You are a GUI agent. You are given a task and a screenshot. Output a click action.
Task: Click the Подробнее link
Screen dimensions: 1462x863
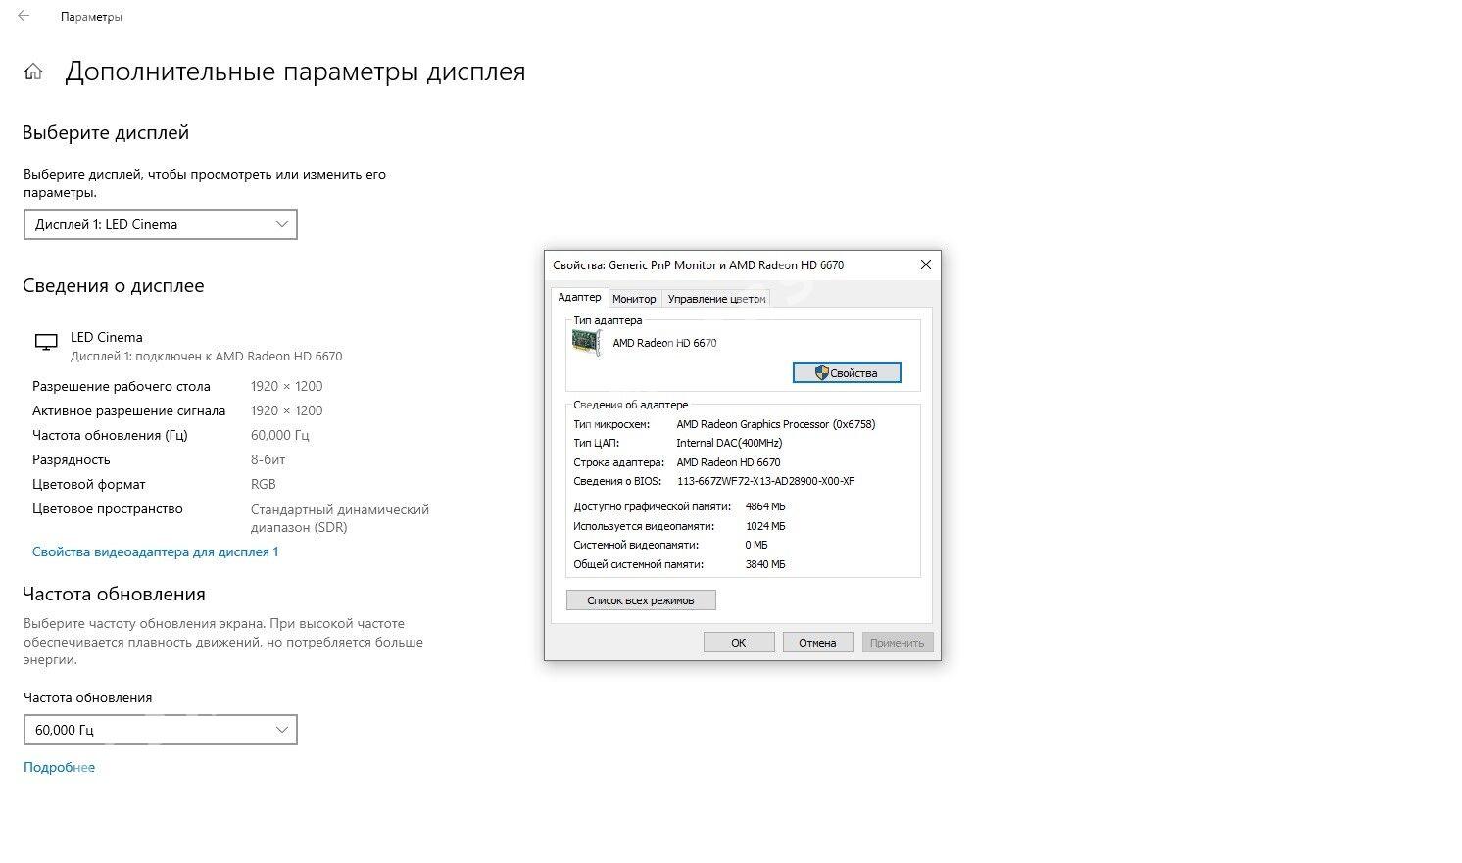59,767
